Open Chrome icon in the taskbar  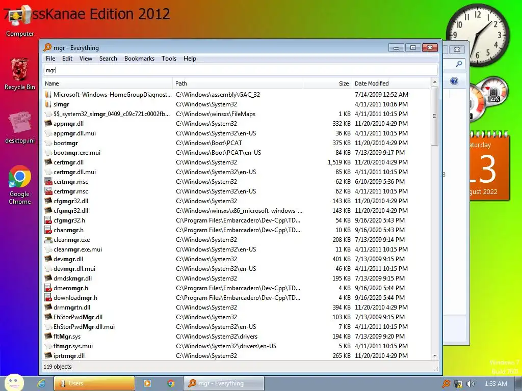pos(171,383)
